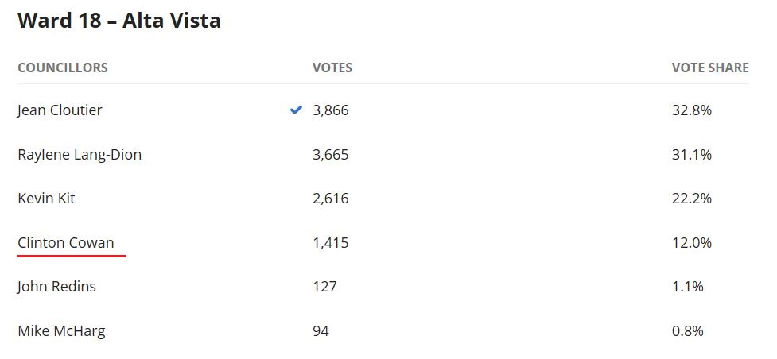Click the blue winner checkmark icon
Viewport: 777px width, 359px height.
[296, 110]
